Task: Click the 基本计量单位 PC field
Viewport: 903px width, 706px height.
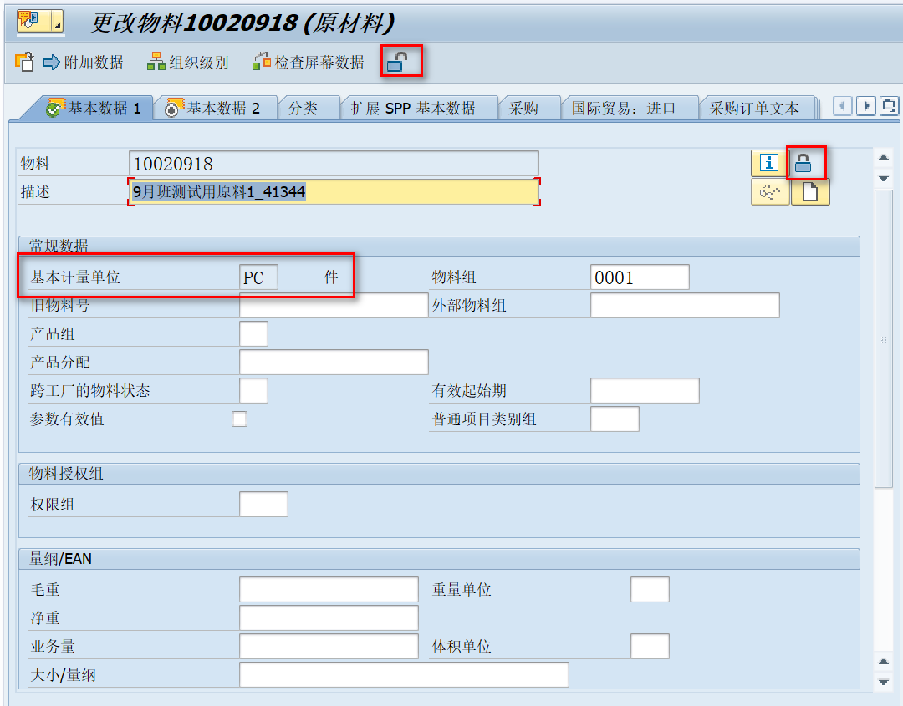Action: (258, 277)
